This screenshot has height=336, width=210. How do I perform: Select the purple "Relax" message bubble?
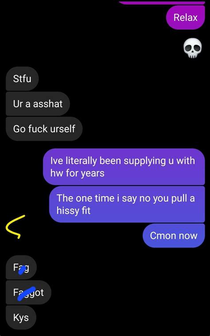coord(185,17)
